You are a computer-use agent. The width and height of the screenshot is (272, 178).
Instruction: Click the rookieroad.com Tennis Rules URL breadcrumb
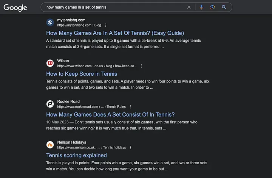(x=91, y=106)
